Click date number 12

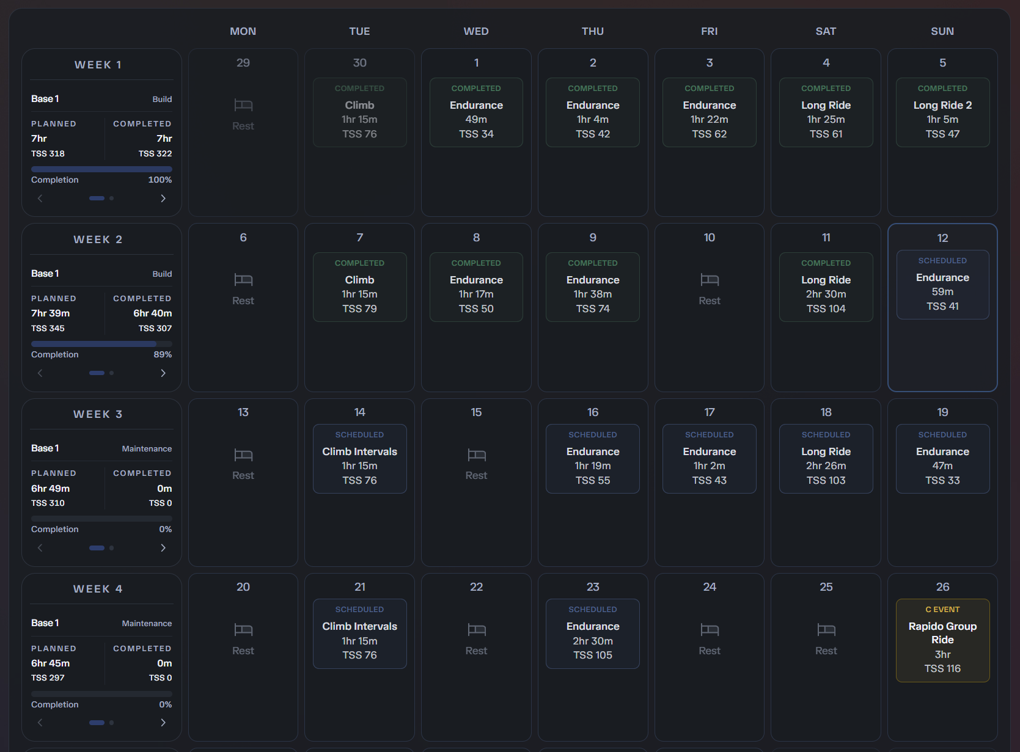(x=943, y=238)
